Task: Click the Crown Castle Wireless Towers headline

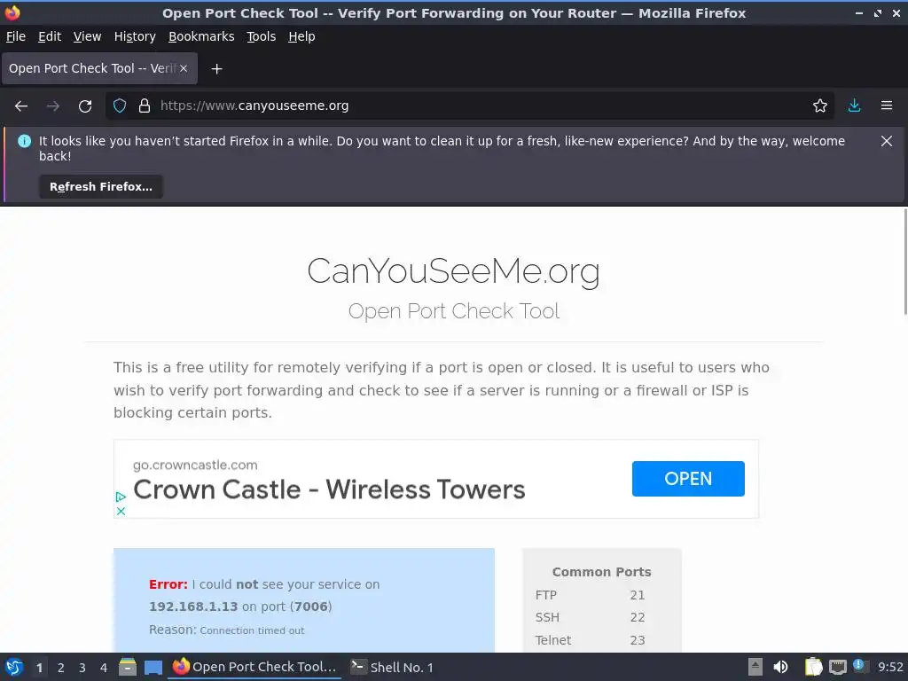Action: (x=329, y=489)
